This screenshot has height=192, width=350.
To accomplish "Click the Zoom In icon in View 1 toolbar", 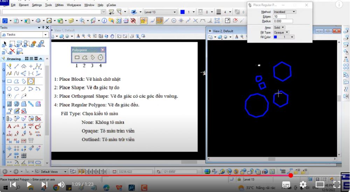I will point(84,36).
